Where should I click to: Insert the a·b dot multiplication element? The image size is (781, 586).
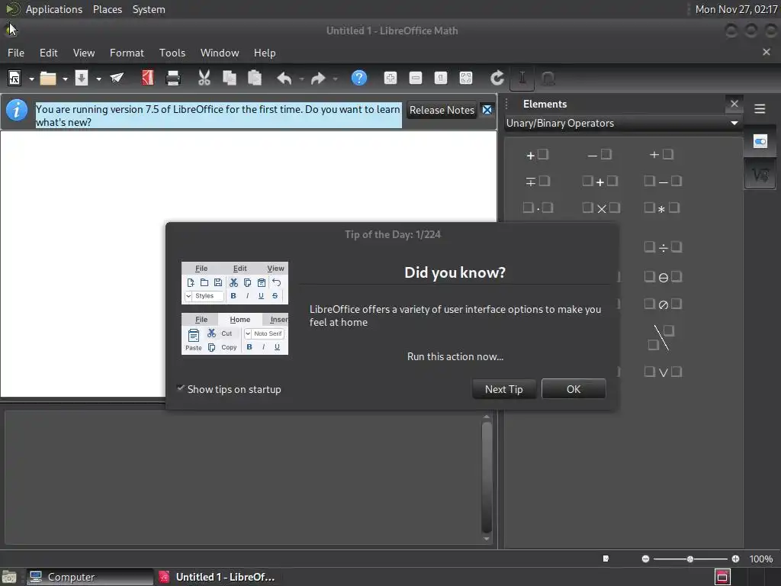click(x=538, y=208)
